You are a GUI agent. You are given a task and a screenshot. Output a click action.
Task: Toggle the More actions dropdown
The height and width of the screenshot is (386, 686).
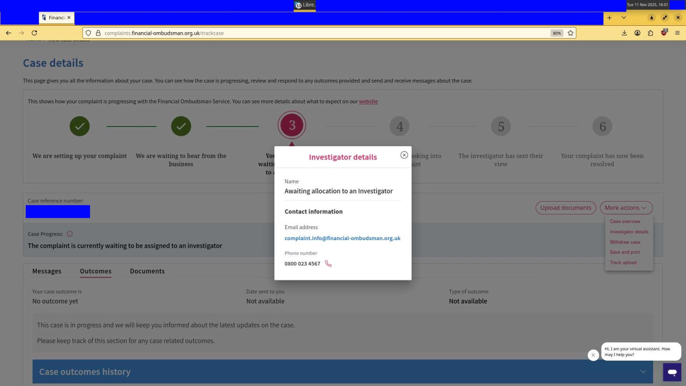pos(626,208)
